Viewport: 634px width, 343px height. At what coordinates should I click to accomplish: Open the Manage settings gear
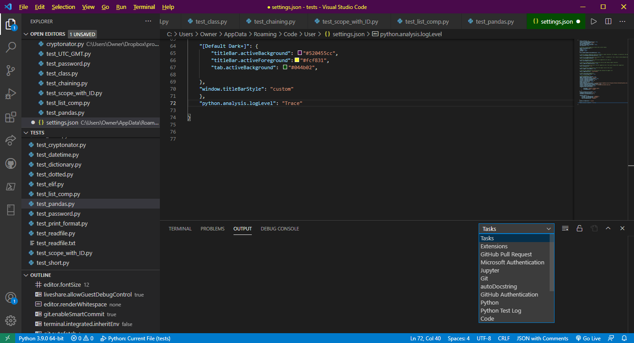tap(10, 320)
